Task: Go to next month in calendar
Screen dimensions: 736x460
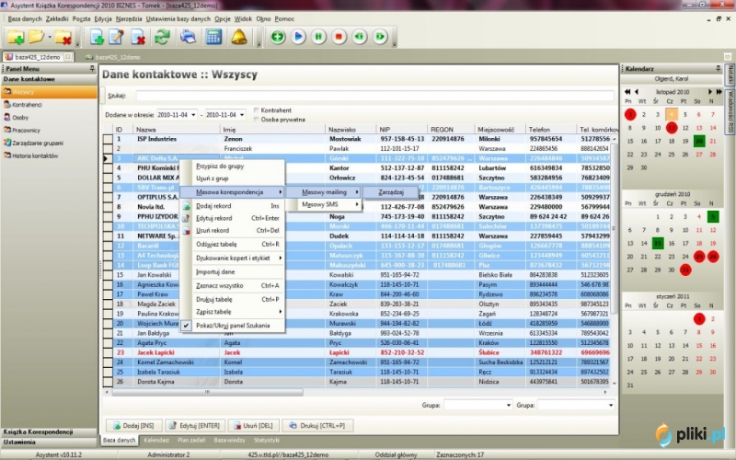Action: [710, 91]
